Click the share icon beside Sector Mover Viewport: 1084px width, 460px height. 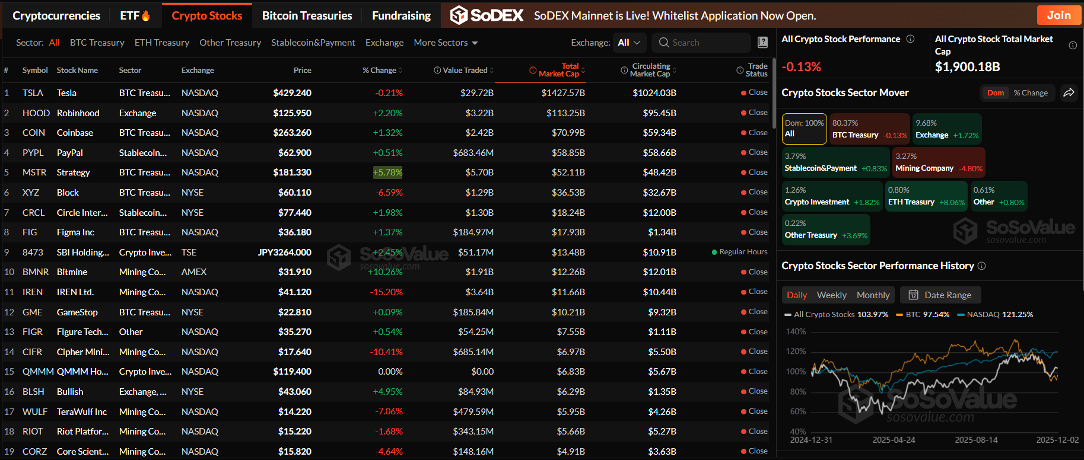1069,92
